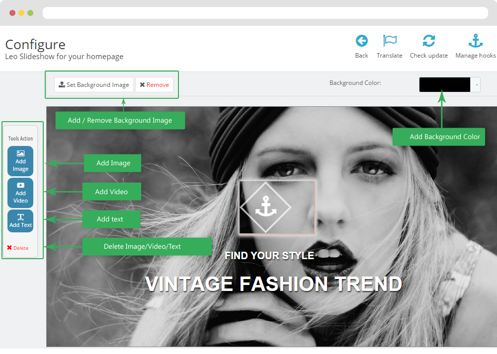Click the Tools Action panel title
The height and width of the screenshot is (354, 497).
20,139
